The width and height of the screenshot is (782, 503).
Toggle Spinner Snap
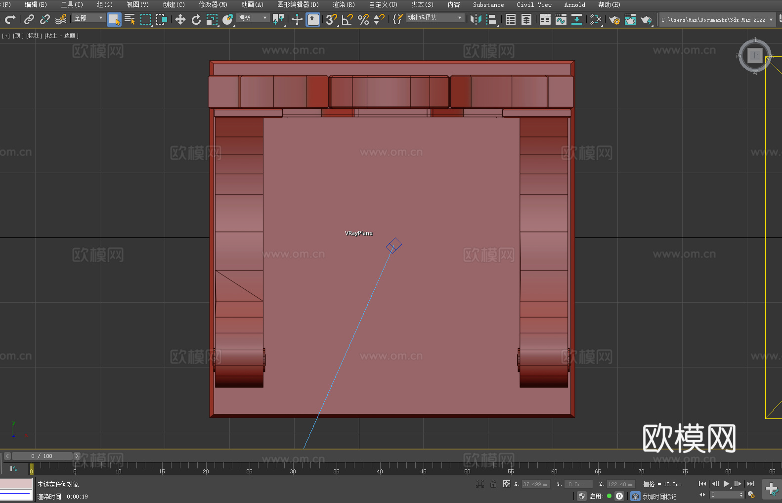point(379,19)
